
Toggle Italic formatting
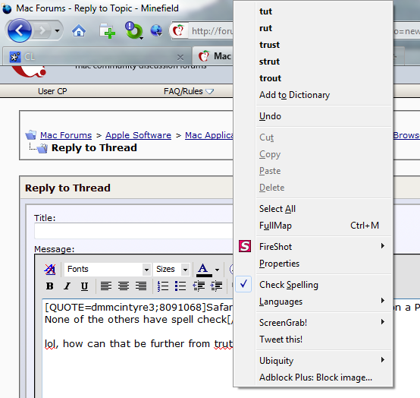pos(67,286)
